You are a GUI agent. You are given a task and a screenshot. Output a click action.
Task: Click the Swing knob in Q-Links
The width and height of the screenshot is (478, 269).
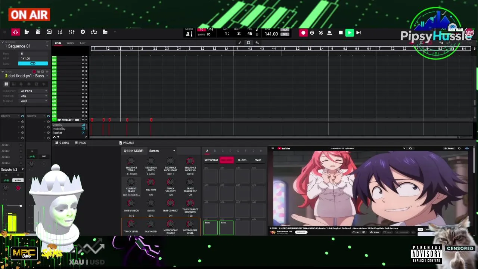tap(151, 203)
